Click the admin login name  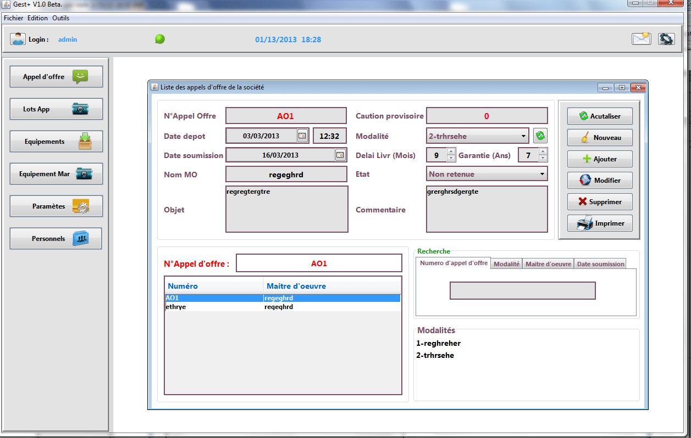[x=68, y=40]
